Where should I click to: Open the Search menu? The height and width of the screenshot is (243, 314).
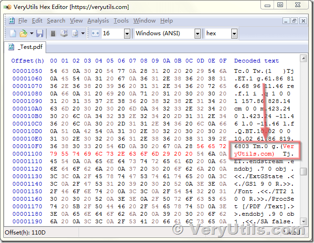tap(56, 21)
